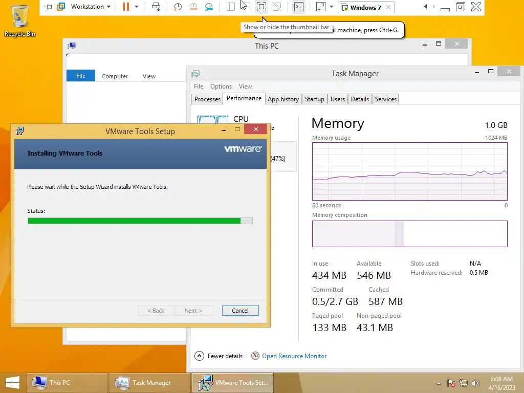Open Action Center flag tray icon

pyautogui.click(x=451, y=383)
